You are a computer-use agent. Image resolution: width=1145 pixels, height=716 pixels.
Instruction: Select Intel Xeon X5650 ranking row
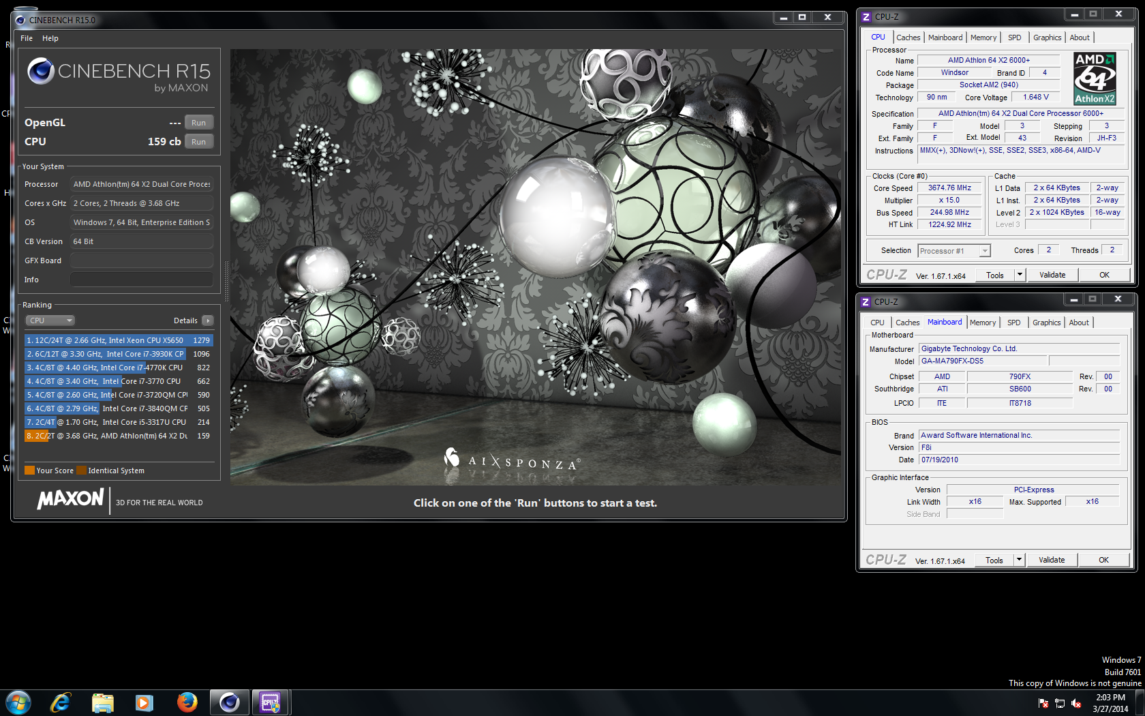(119, 340)
